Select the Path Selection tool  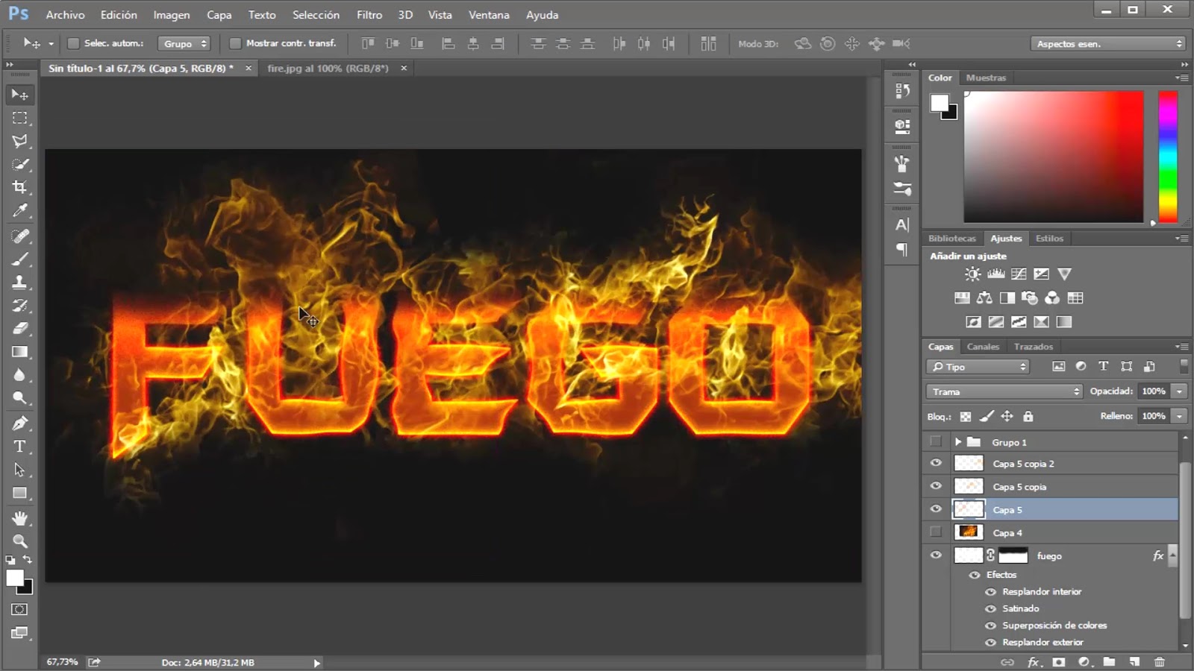click(x=20, y=470)
